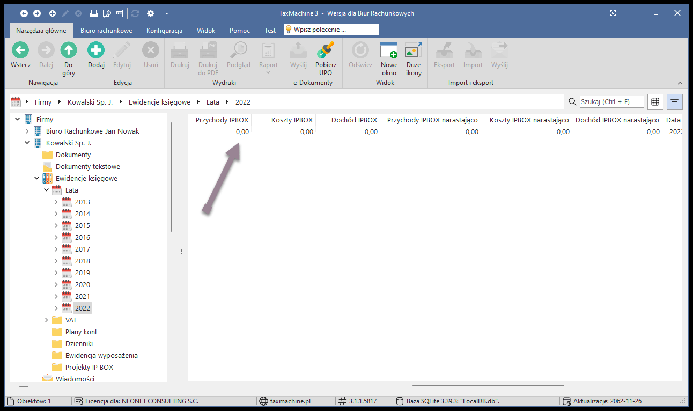The width and height of the screenshot is (693, 411).
Task: Collapse the Kowalski Sp. J. tree node
Action: coord(27,143)
